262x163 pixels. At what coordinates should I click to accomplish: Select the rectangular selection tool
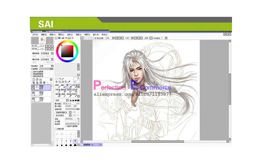point(57,79)
